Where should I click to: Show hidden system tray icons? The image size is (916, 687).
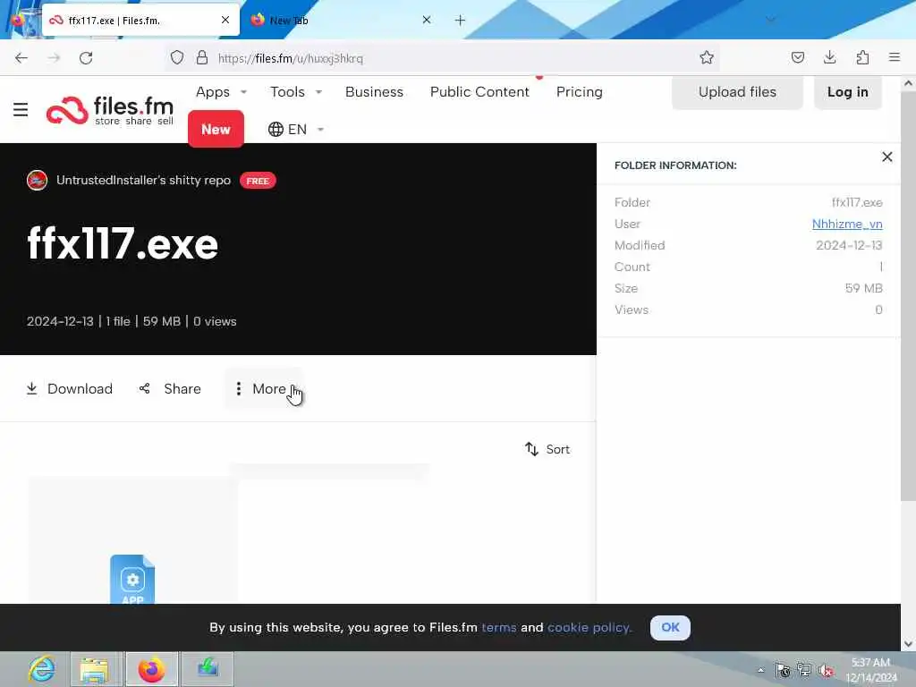point(760,670)
